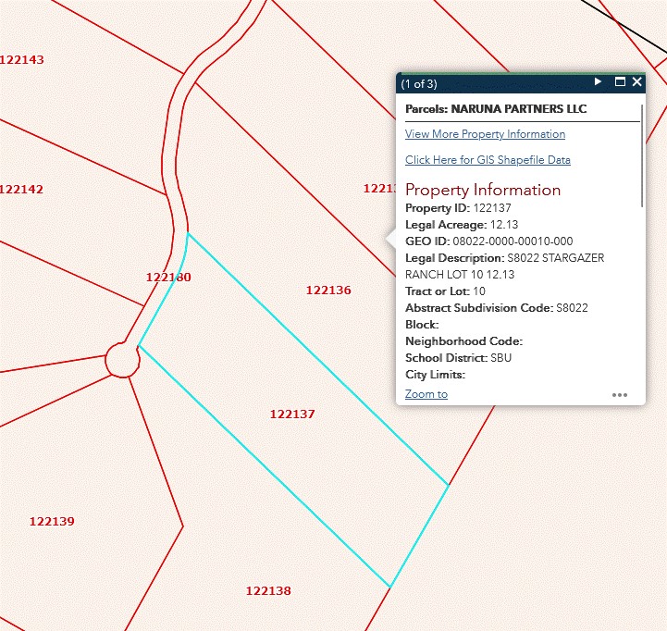The height and width of the screenshot is (631, 667).
Task: Click the cul-de-sac circle on the map
Action: point(122,359)
